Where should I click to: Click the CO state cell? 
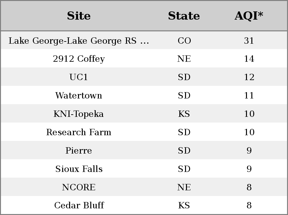click(x=184, y=41)
